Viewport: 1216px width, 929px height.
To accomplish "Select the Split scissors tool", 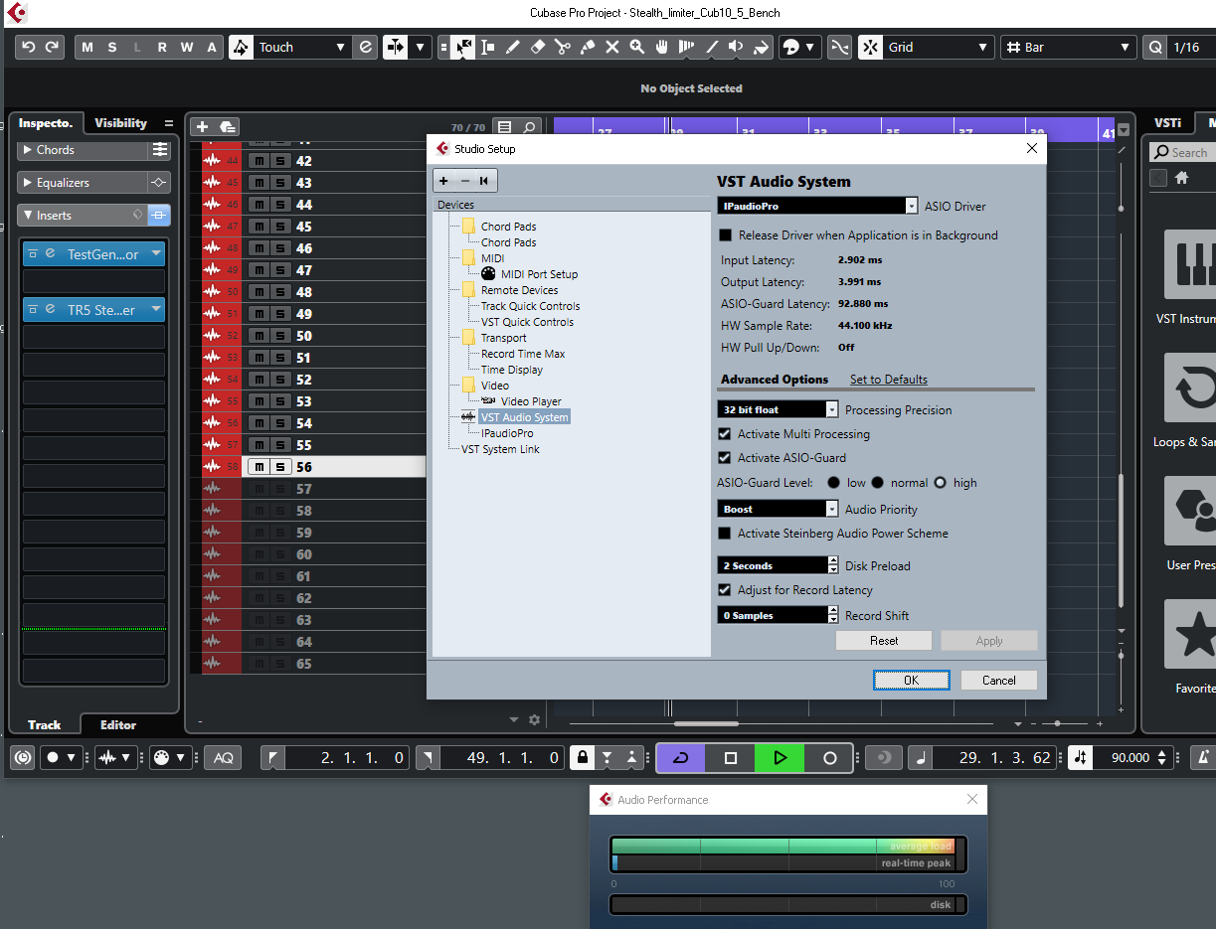I will tap(563, 47).
